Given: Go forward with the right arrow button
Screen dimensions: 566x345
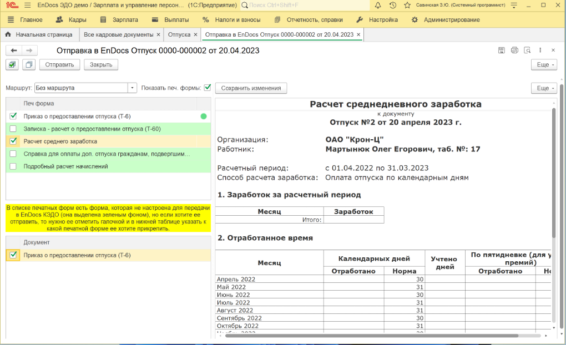Looking at the screenshot, I should (x=29, y=50).
